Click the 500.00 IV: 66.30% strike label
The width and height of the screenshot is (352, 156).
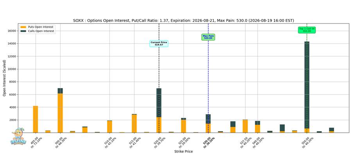pos(61,142)
